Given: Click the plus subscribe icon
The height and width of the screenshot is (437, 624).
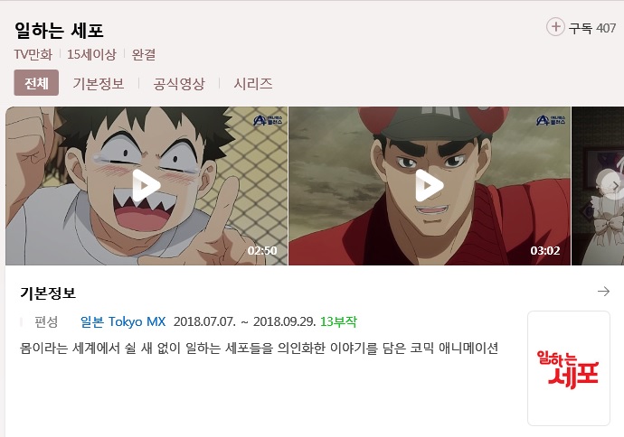Looking at the screenshot, I should (555, 27).
